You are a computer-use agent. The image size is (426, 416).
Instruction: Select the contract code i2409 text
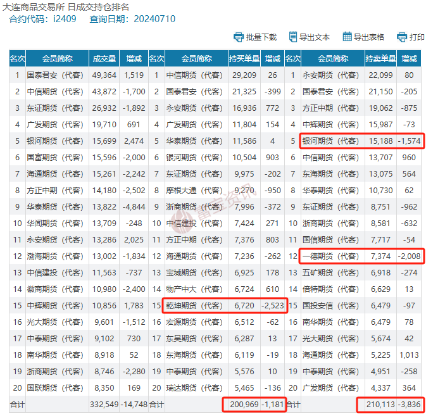(x=65, y=19)
